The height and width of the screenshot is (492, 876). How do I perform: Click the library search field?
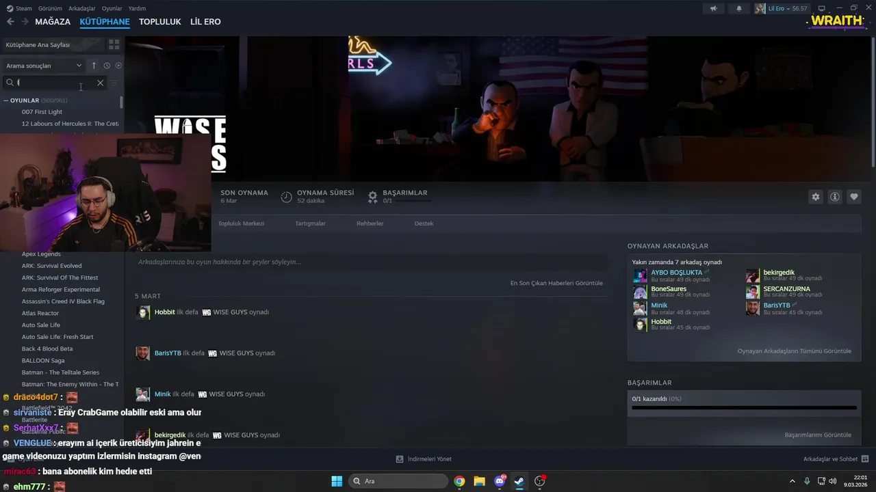pos(55,83)
